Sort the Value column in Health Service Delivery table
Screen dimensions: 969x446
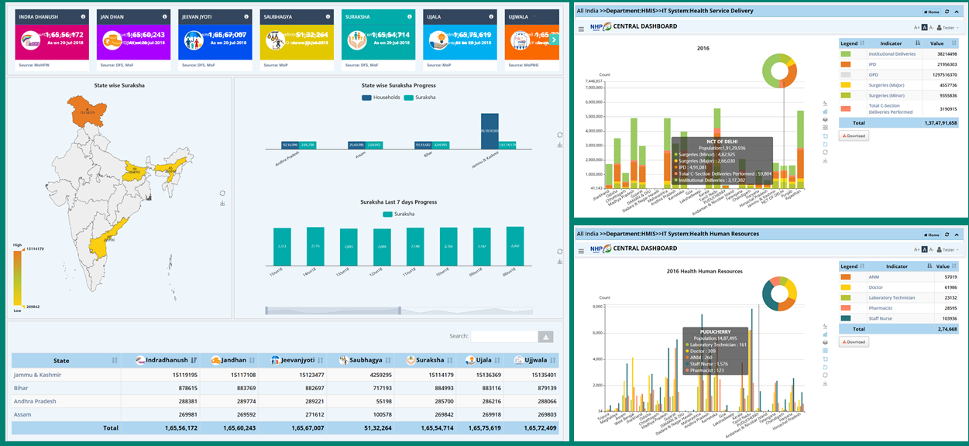(954, 44)
